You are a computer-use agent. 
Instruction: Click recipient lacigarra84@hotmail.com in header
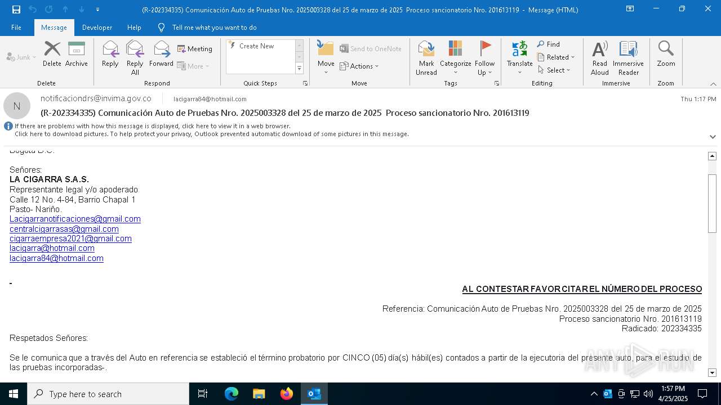[x=210, y=99]
